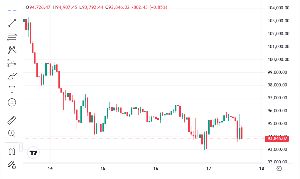Toggle the drawing lock mode

point(12,166)
